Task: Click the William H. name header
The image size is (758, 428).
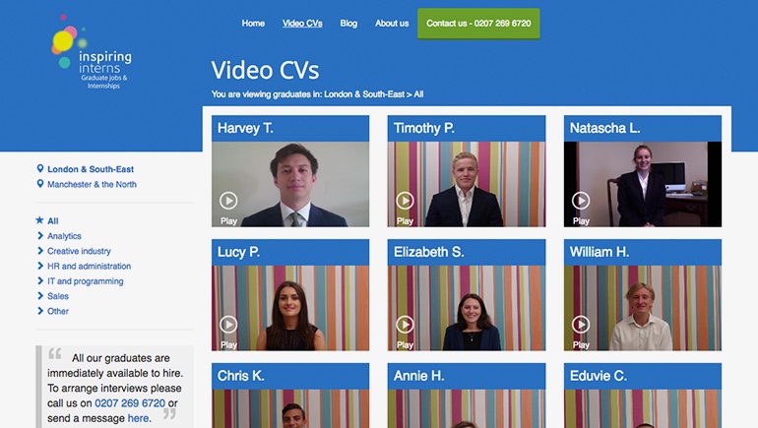Action: [643, 252]
